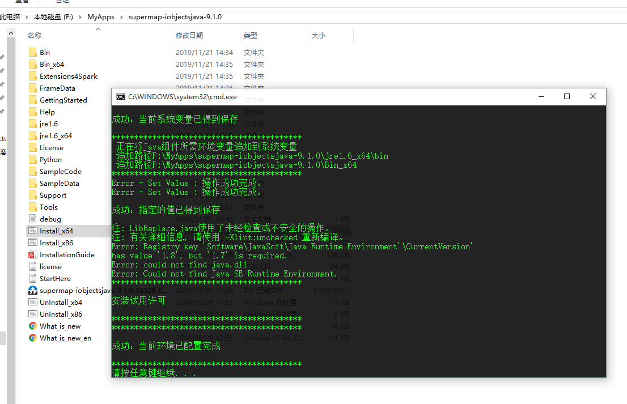Click the FrameData folder icon
627x404 pixels.
(33, 88)
